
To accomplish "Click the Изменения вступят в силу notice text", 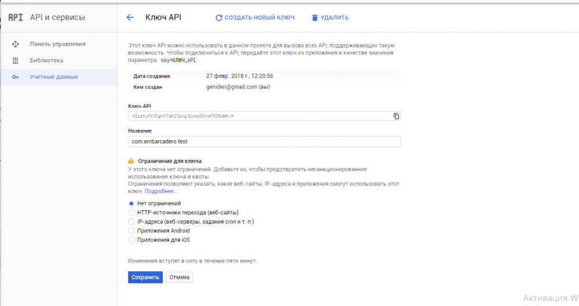I will coord(192,261).
